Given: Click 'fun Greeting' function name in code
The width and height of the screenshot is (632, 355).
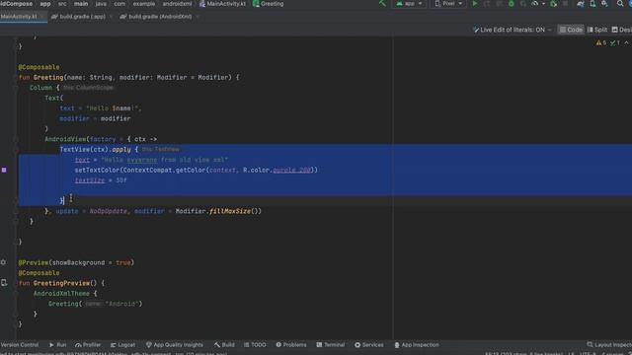Looking at the screenshot, I should (48, 77).
